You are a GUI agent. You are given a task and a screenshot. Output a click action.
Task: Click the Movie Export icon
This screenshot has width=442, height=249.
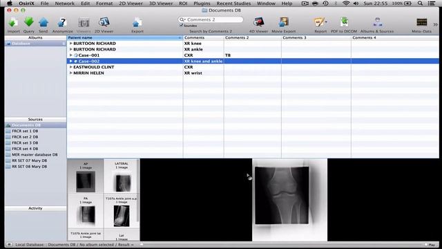(x=284, y=22)
